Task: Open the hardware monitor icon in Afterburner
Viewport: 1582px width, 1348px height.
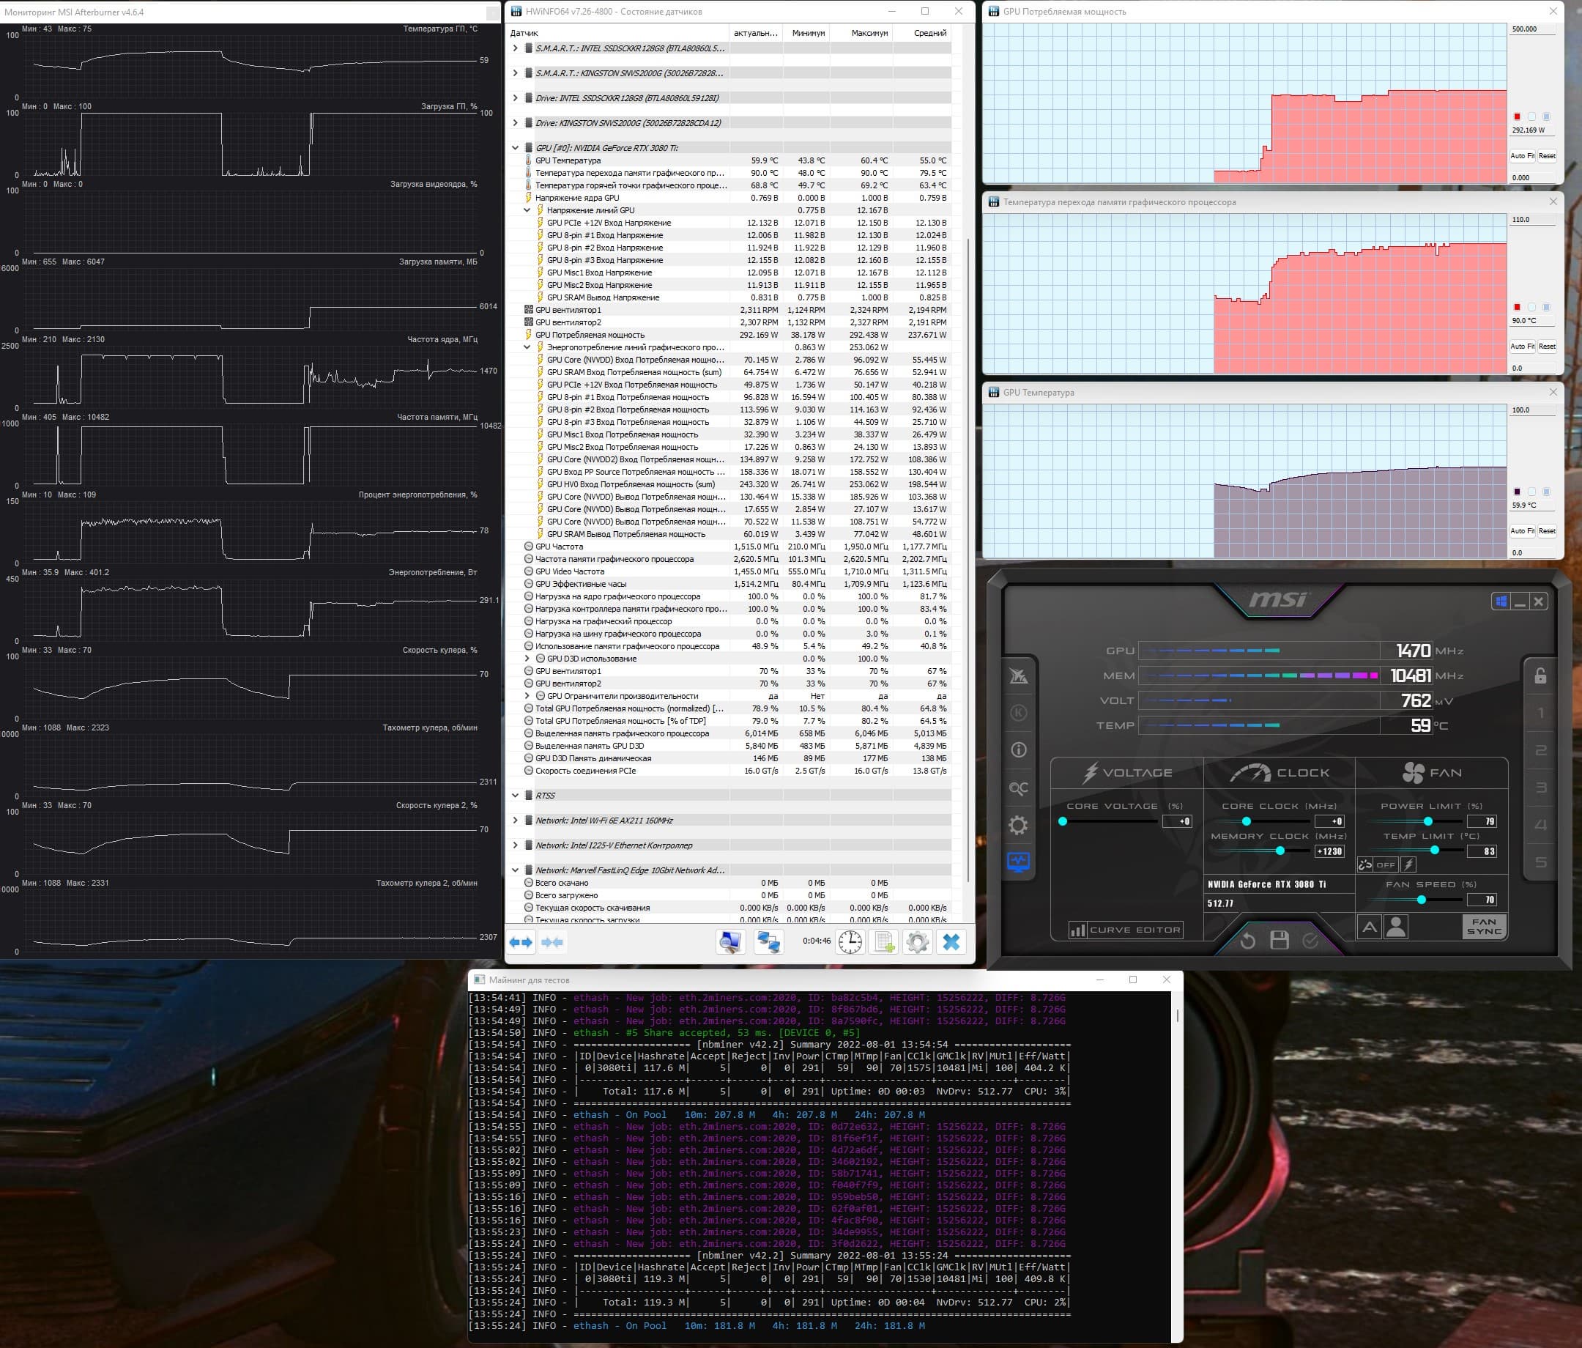Action: [x=1019, y=862]
